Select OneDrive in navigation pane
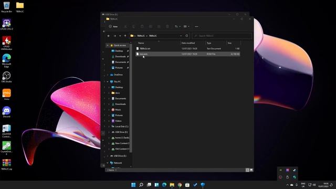The height and width of the screenshot is (189, 336). pos(118,75)
